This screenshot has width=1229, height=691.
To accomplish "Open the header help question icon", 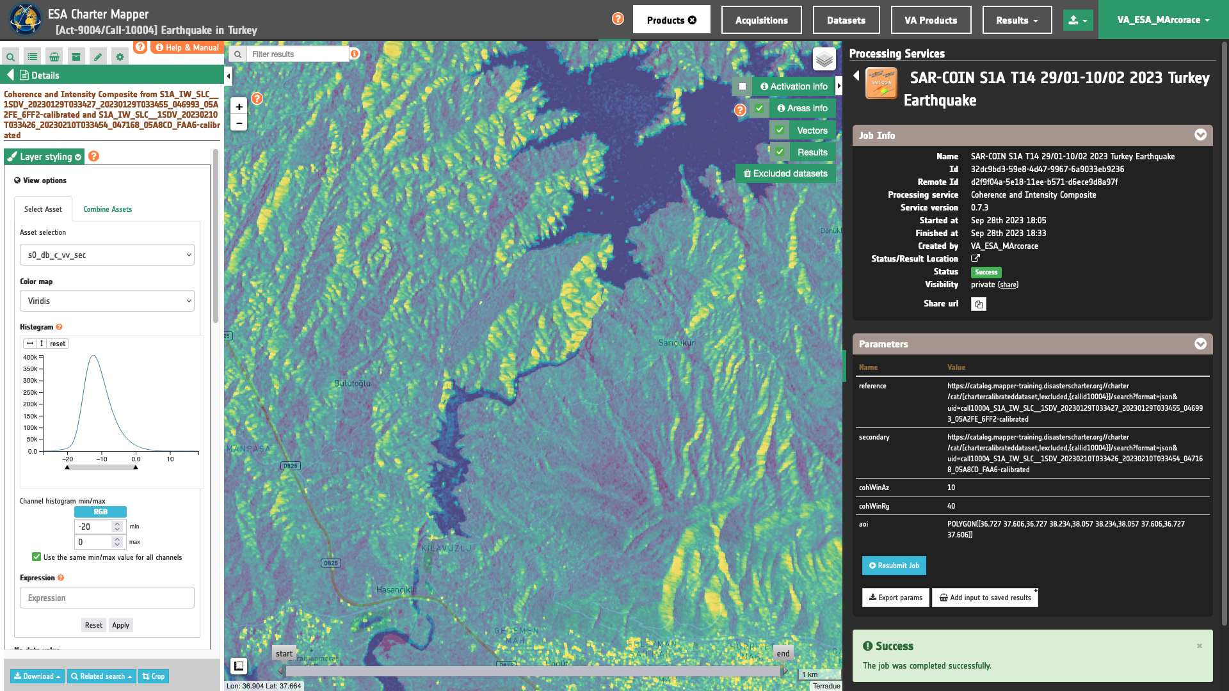I will click(618, 19).
